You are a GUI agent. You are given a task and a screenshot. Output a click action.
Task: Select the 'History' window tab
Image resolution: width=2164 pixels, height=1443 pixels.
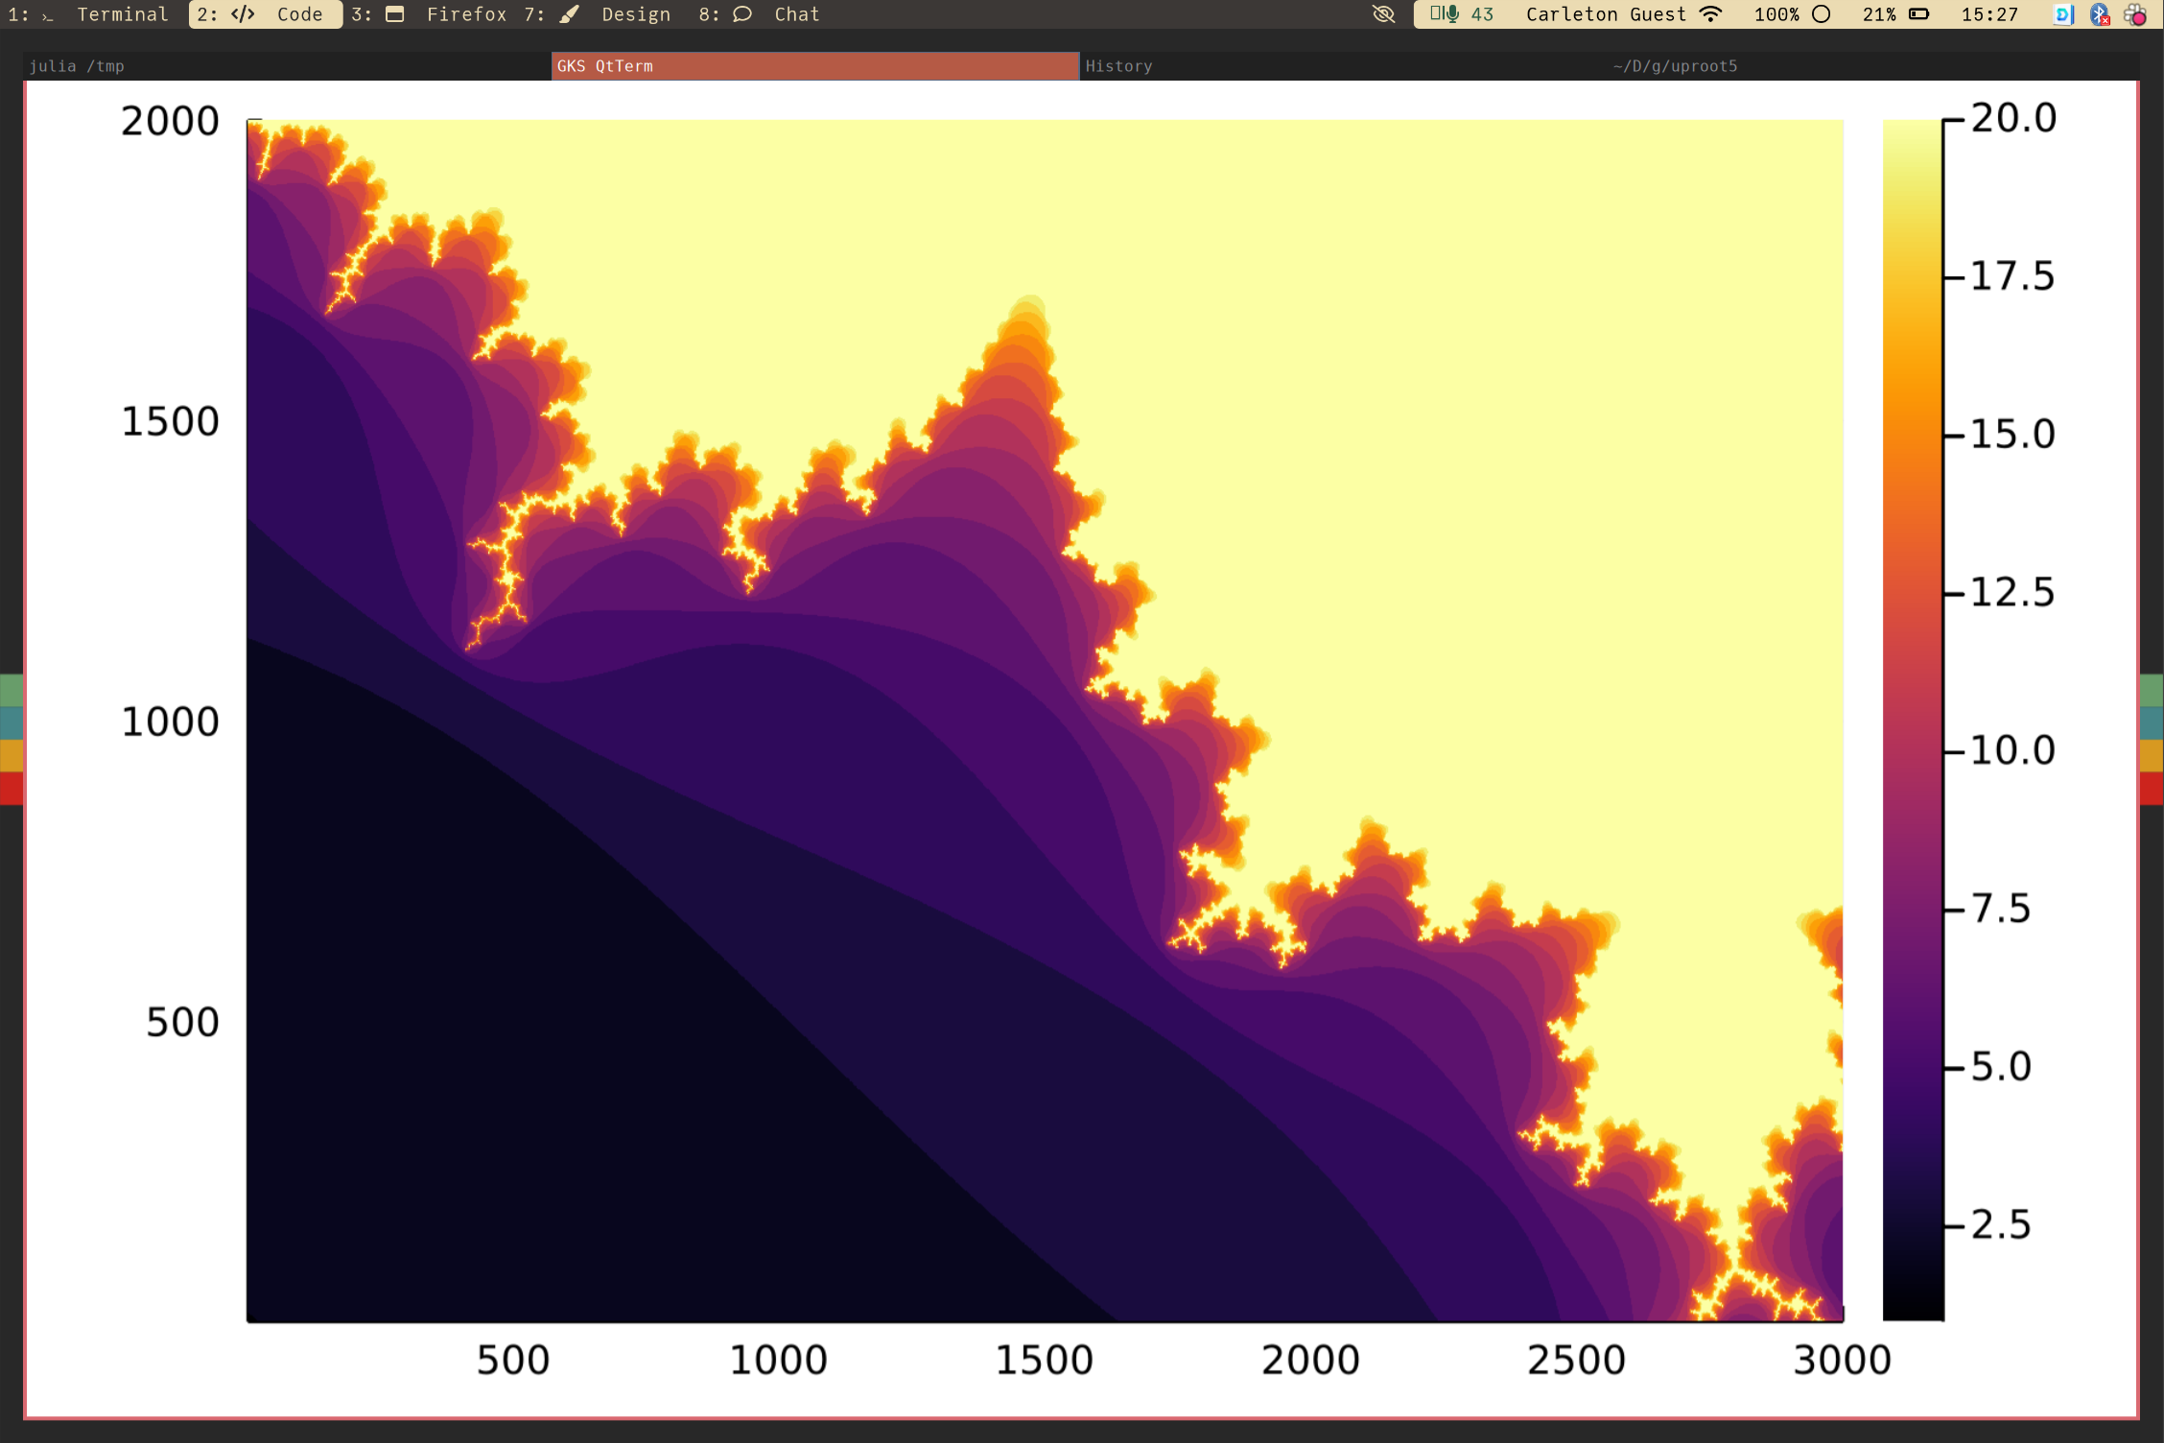(1343, 66)
